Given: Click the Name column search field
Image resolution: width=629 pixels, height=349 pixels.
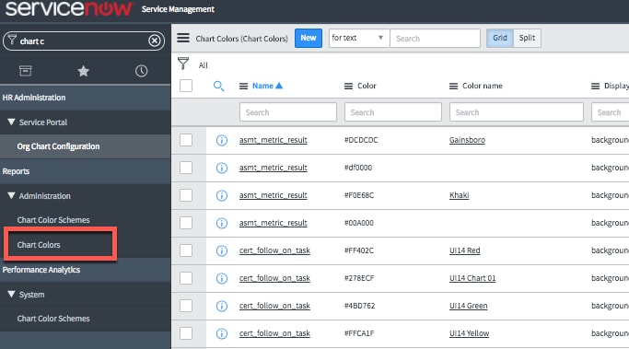Looking at the screenshot, I should 287,112.
